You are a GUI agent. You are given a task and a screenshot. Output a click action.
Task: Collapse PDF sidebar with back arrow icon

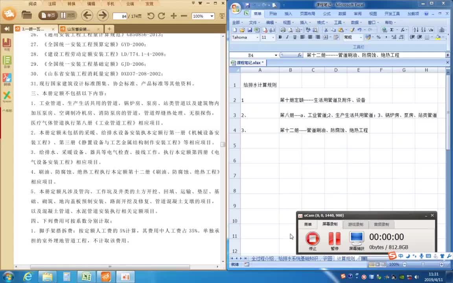(x=7, y=29)
